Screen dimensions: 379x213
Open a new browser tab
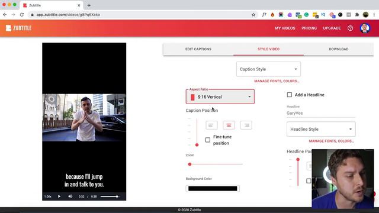point(89,5)
